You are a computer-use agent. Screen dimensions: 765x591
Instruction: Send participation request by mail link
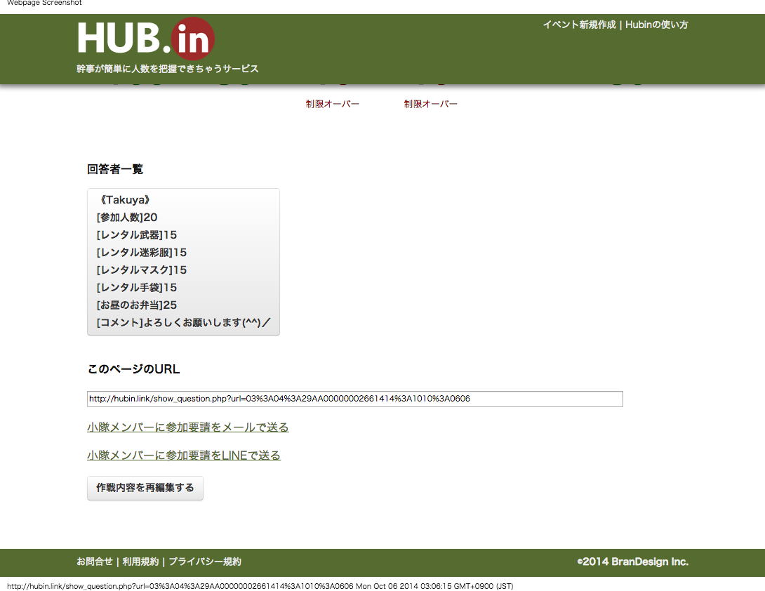click(x=187, y=427)
